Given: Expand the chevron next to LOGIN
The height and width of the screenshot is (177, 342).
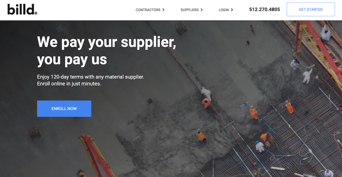Looking at the screenshot, I should [x=232, y=10].
